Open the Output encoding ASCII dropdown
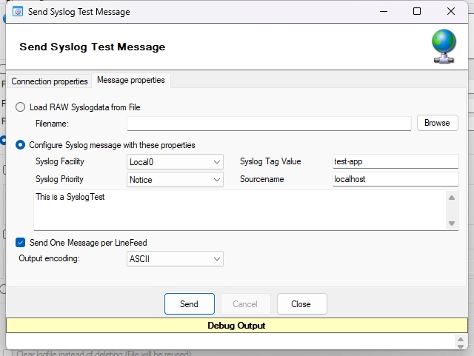Image resolution: width=474 pixels, height=356 pixels. click(x=175, y=259)
